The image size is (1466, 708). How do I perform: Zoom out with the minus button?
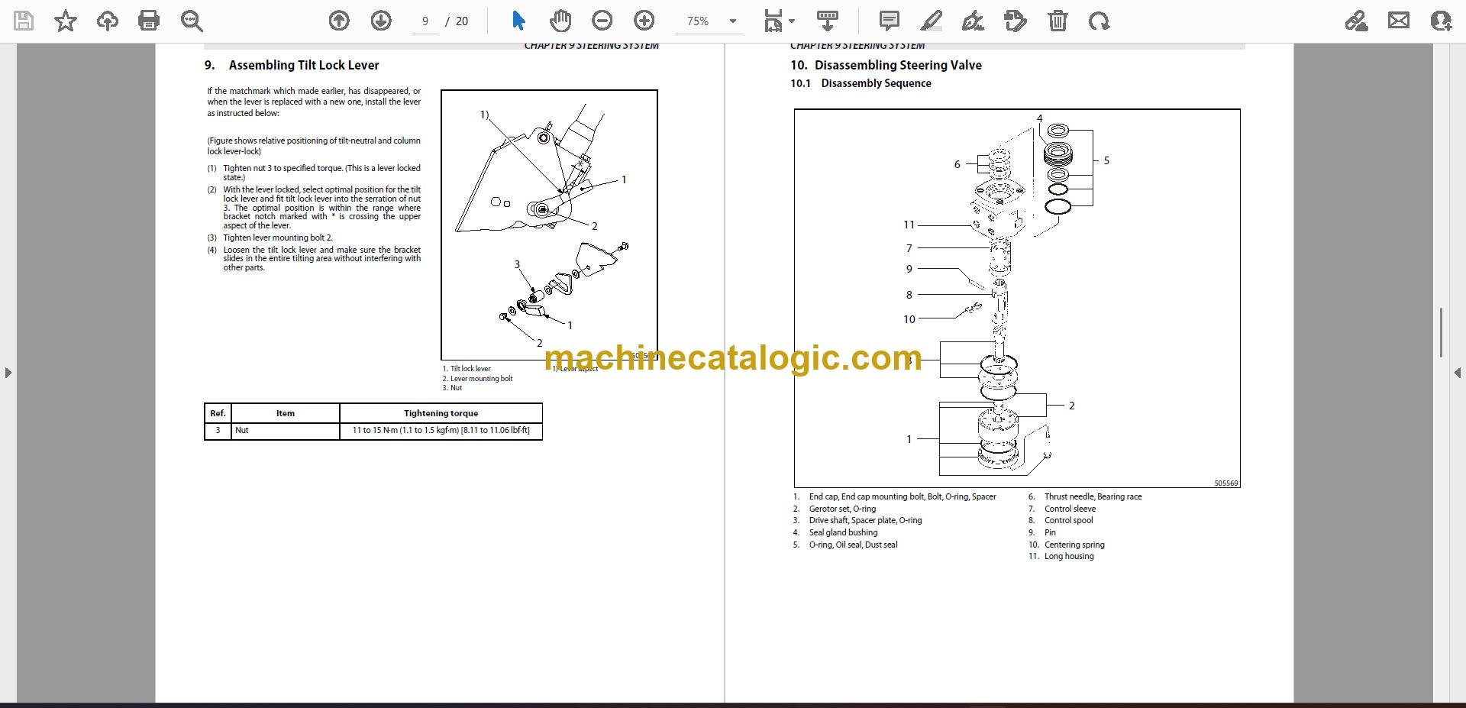[x=602, y=21]
